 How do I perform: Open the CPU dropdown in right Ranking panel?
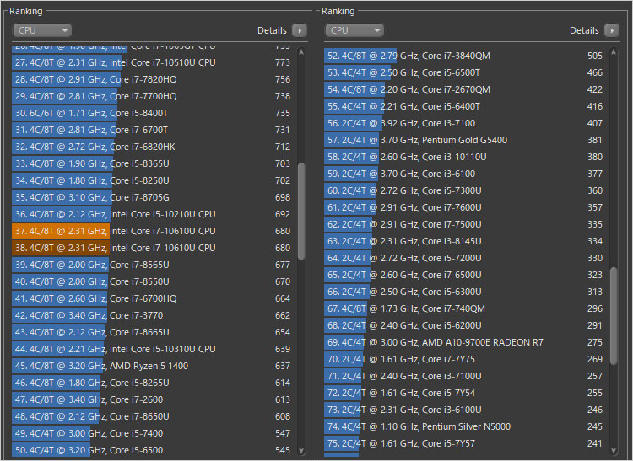click(x=354, y=30)
